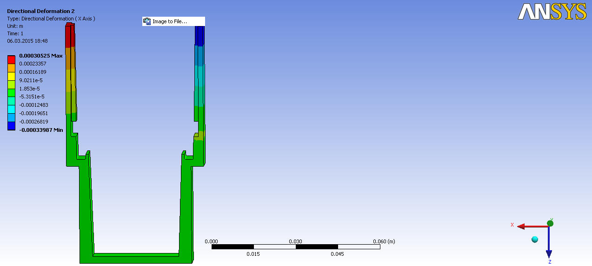Click the legend value '-5.3151e-5'

[31, 97]
